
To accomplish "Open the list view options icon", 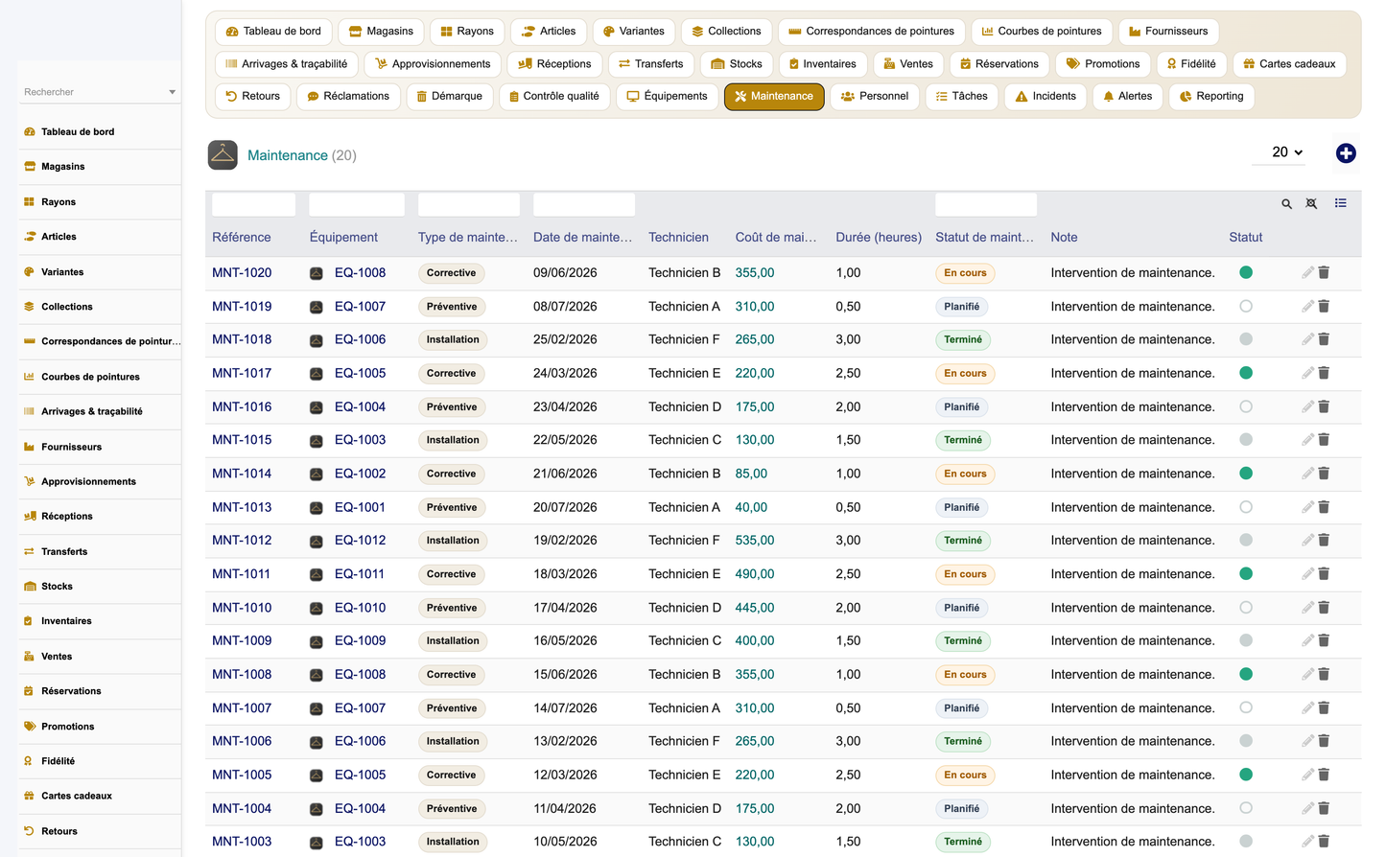I will point(1341,203).
